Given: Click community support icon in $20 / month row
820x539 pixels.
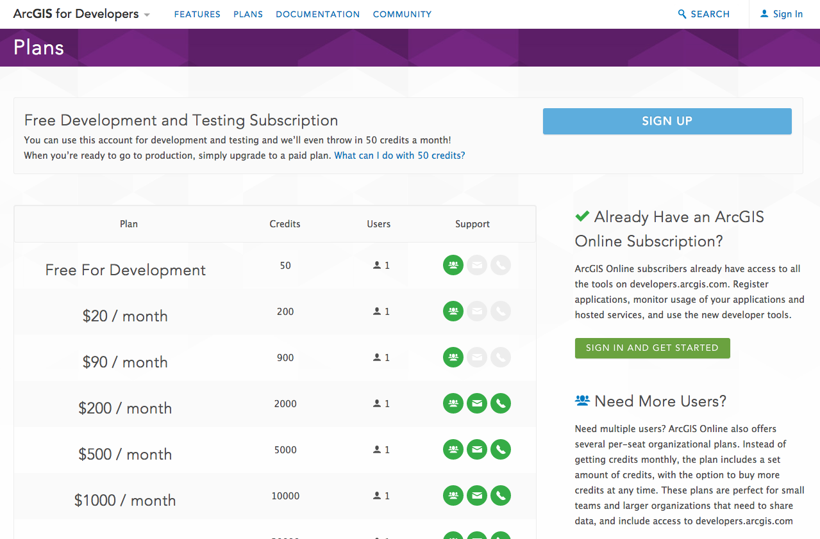Looking at the screenshot, I should tap(453, 311).
